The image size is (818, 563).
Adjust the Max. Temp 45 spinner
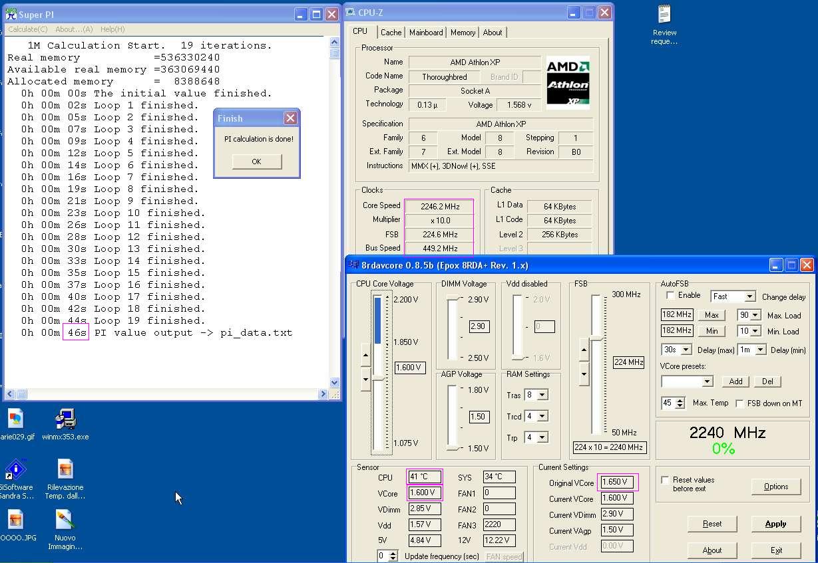pos(679,403)
